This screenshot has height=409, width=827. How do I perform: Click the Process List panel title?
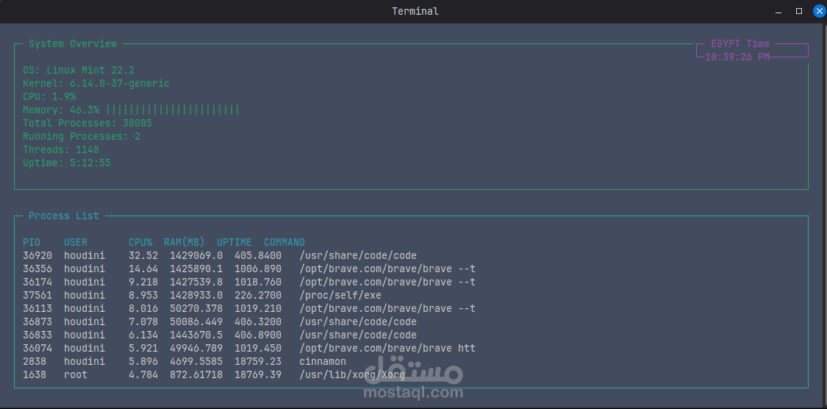tap(64, 216)
